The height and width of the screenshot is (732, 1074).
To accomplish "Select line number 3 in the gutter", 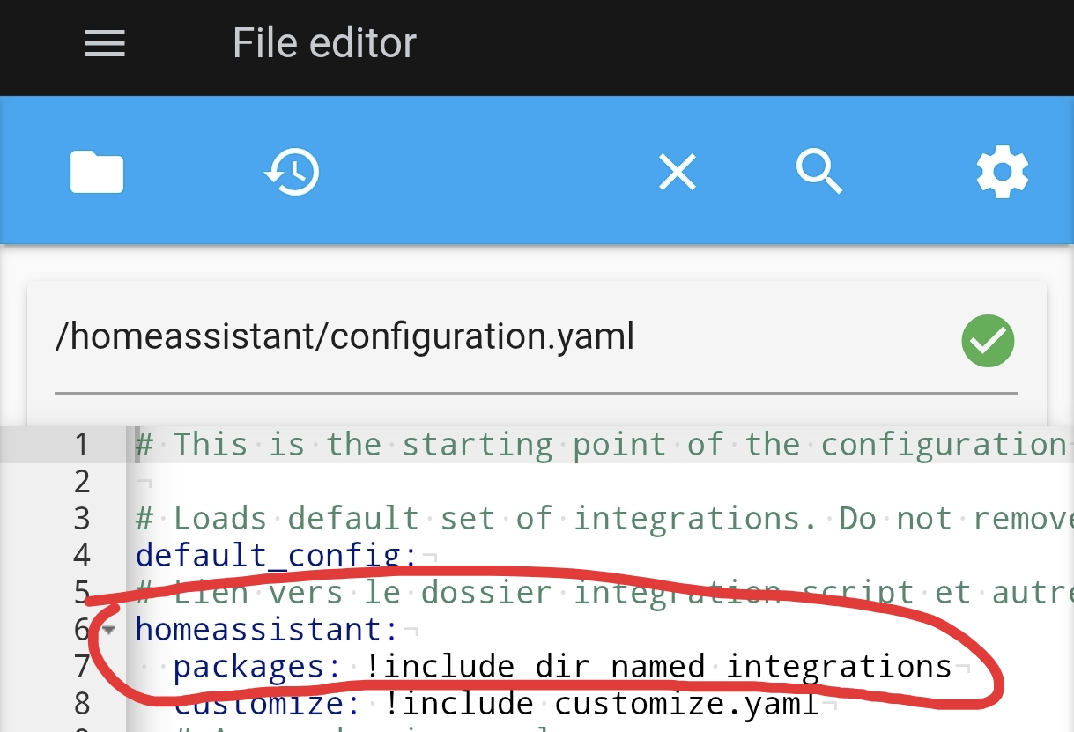I will pyautogui.click(x=81, y=519).
